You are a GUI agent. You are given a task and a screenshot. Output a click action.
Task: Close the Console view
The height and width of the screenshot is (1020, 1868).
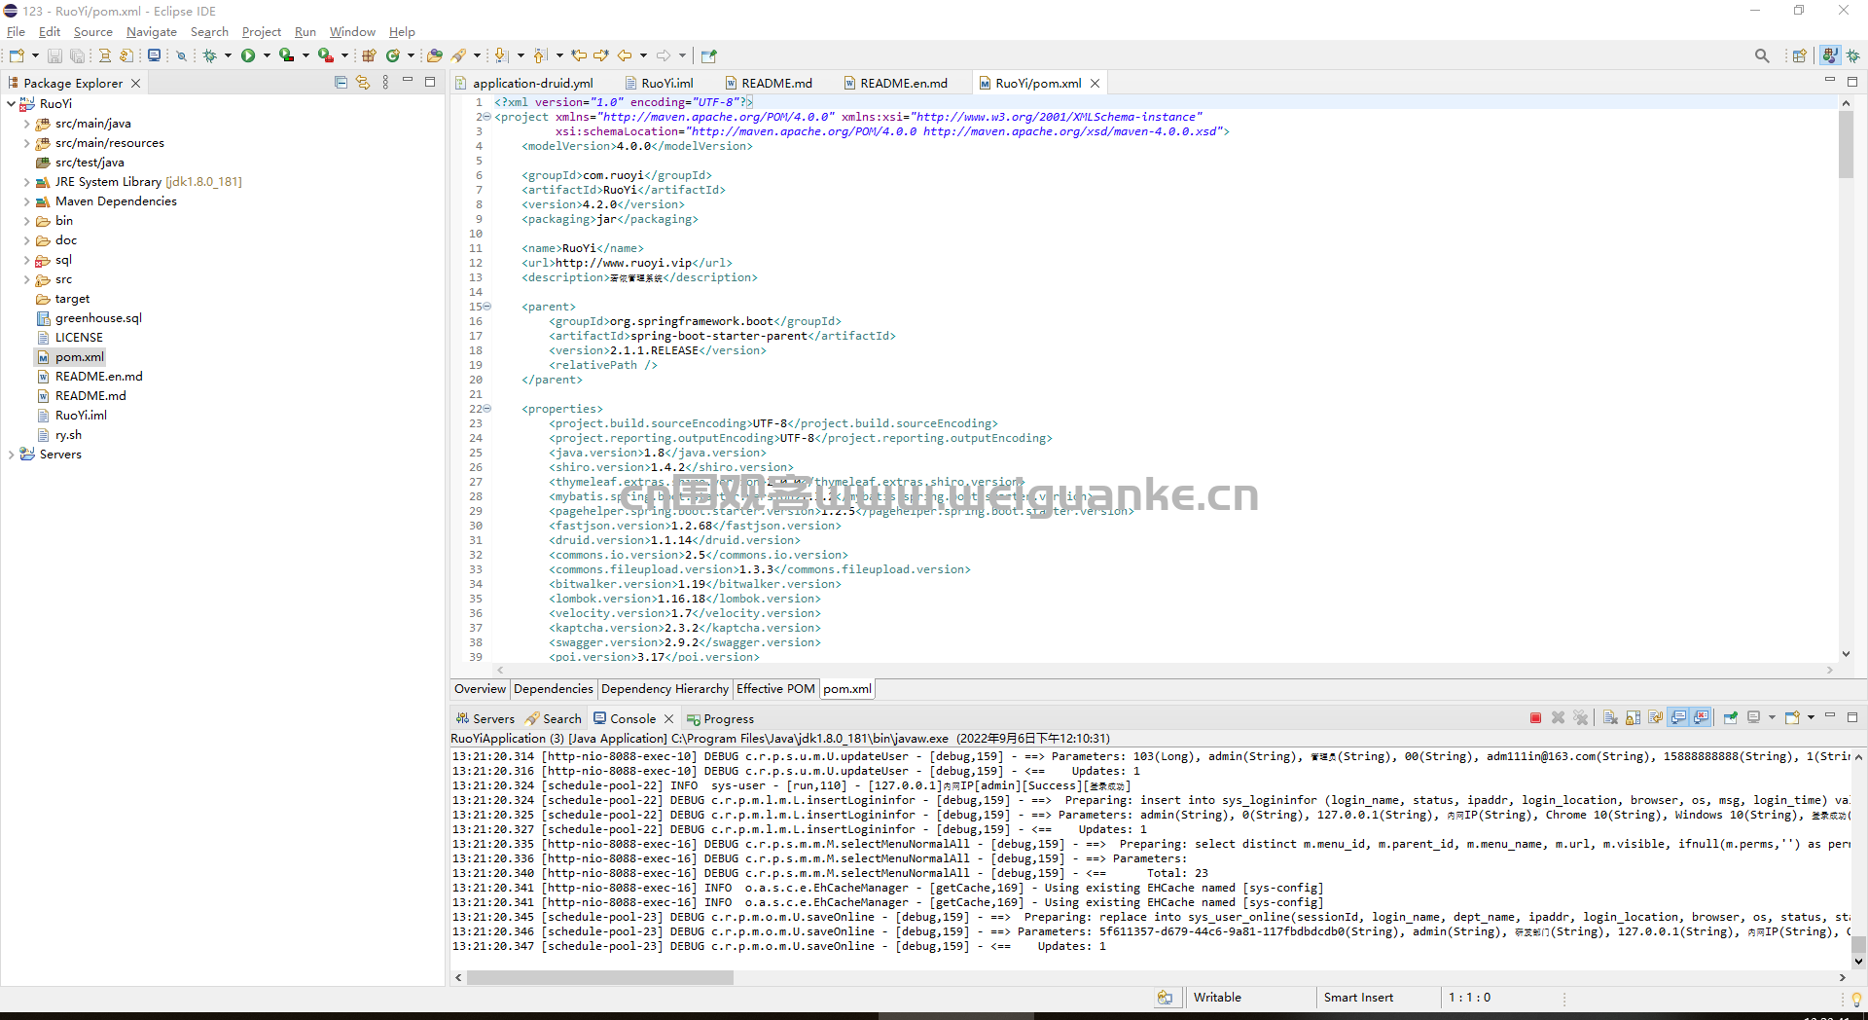668,719
